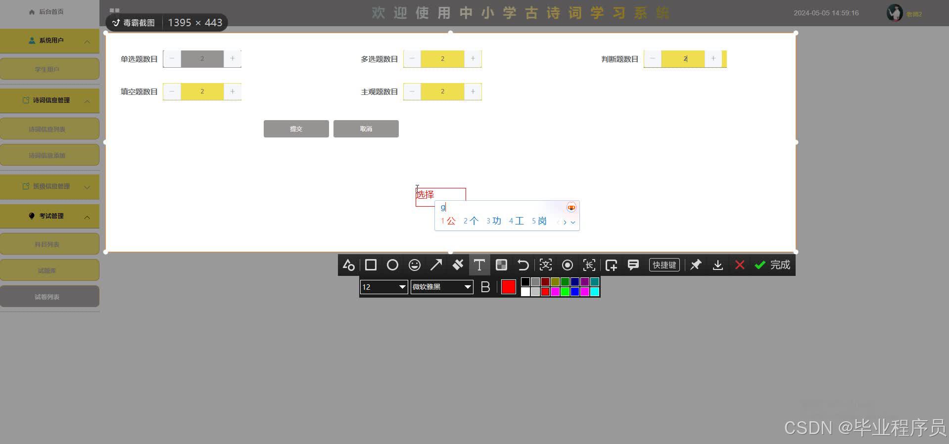This screenshot has height=444, width=949.
Task: Choose IME candidate 2 个
Action: coord(471,221)
